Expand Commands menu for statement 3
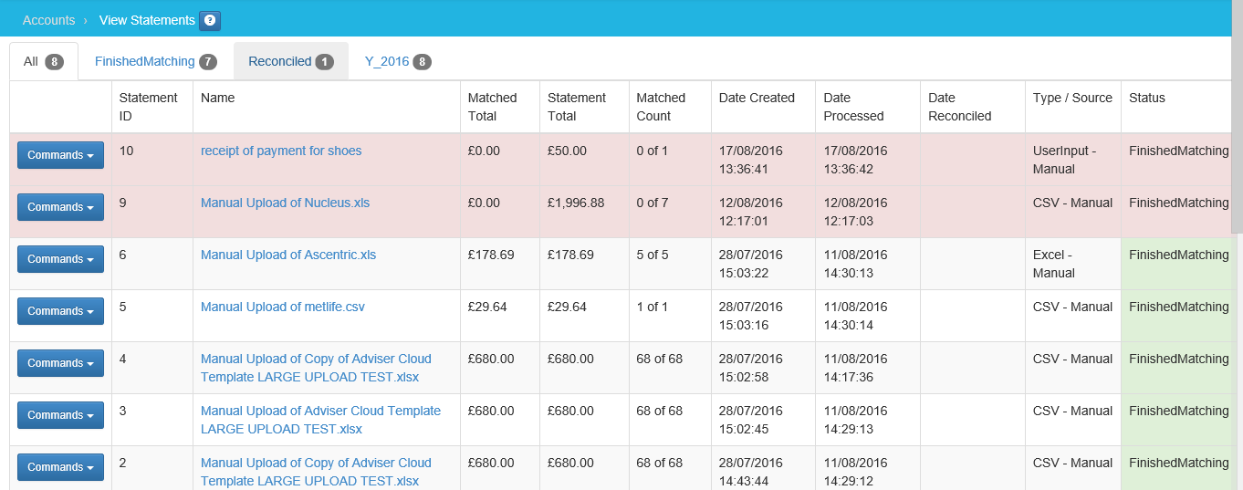1243x490 pixels. [x=60, y=415]
